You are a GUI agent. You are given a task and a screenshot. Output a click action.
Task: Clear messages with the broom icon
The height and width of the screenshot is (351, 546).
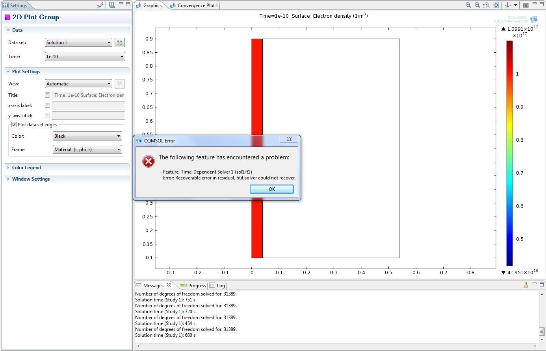[526, 285]
